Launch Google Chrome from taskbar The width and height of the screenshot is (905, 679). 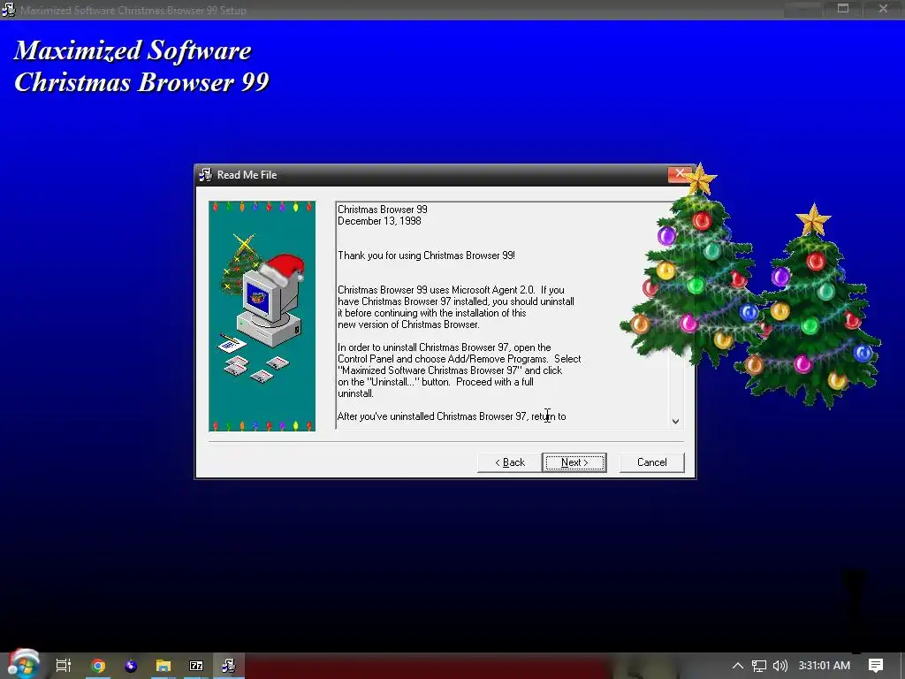tap(98, 666)
